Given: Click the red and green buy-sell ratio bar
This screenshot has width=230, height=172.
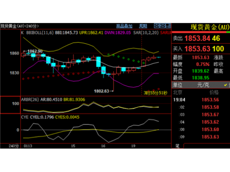Looking at the screenshot, I should point(201,32).
